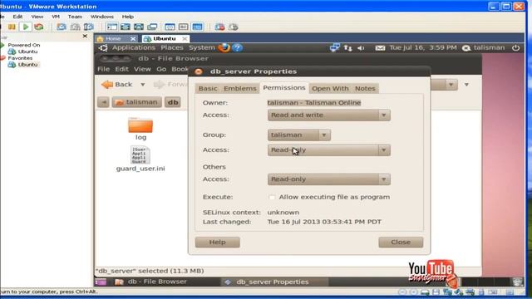Viewport: 532px width, 299px height.
Task: Close the Home VMware tab
Action: pyautogui.click(x=133, y=39)
